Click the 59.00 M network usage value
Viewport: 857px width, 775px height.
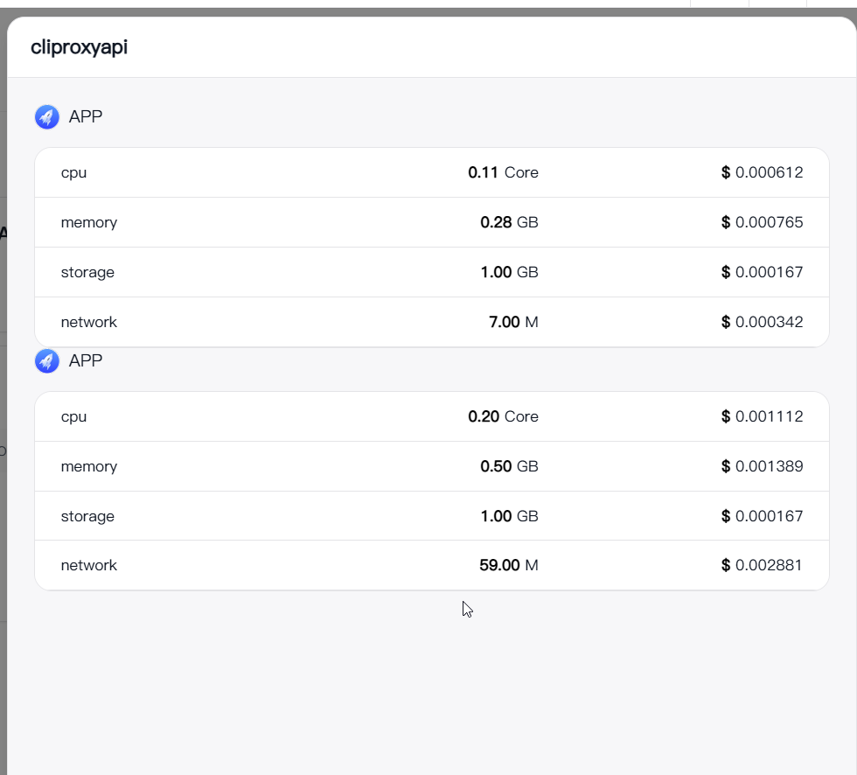(x=508, y=565)
